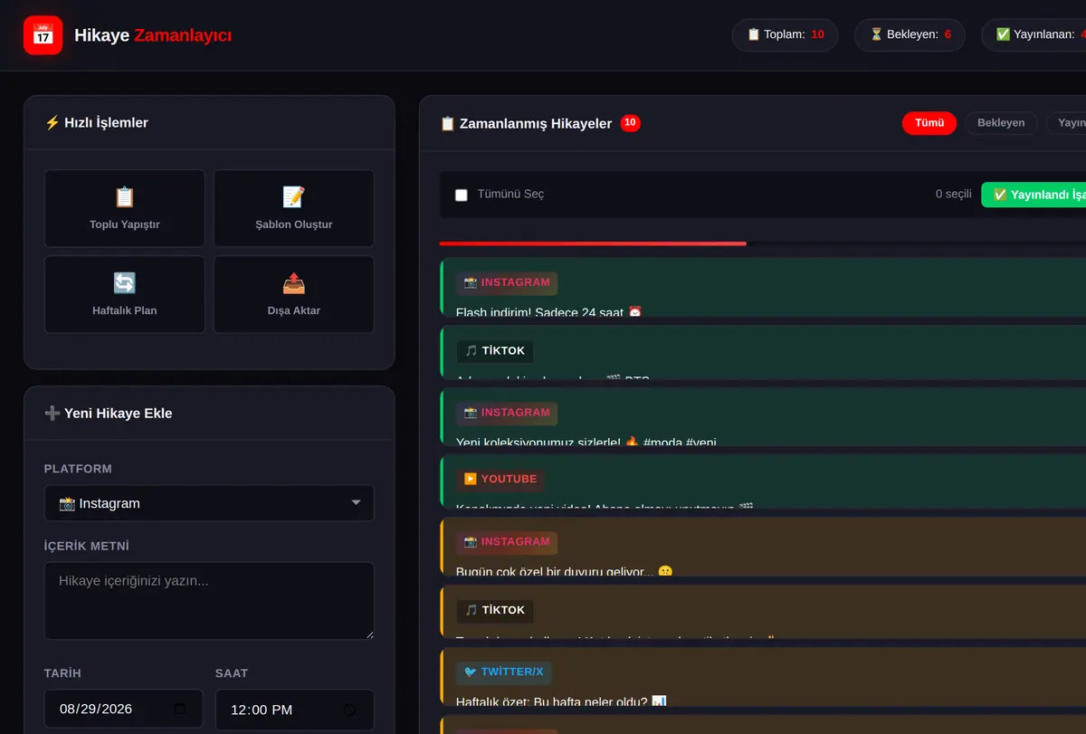Launch the Şablon Oluştur template action
The width and height of the screenshot is (1086, 734).
(294, 208)
